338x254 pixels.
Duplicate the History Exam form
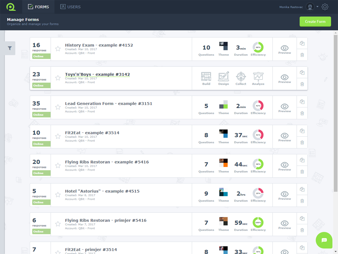pos(302,43)
